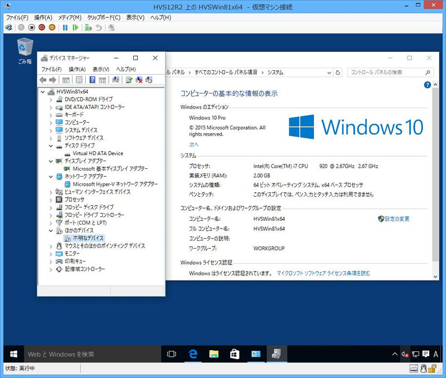Click Device Manager Properties toolbar icon

(x=79, y=80)
